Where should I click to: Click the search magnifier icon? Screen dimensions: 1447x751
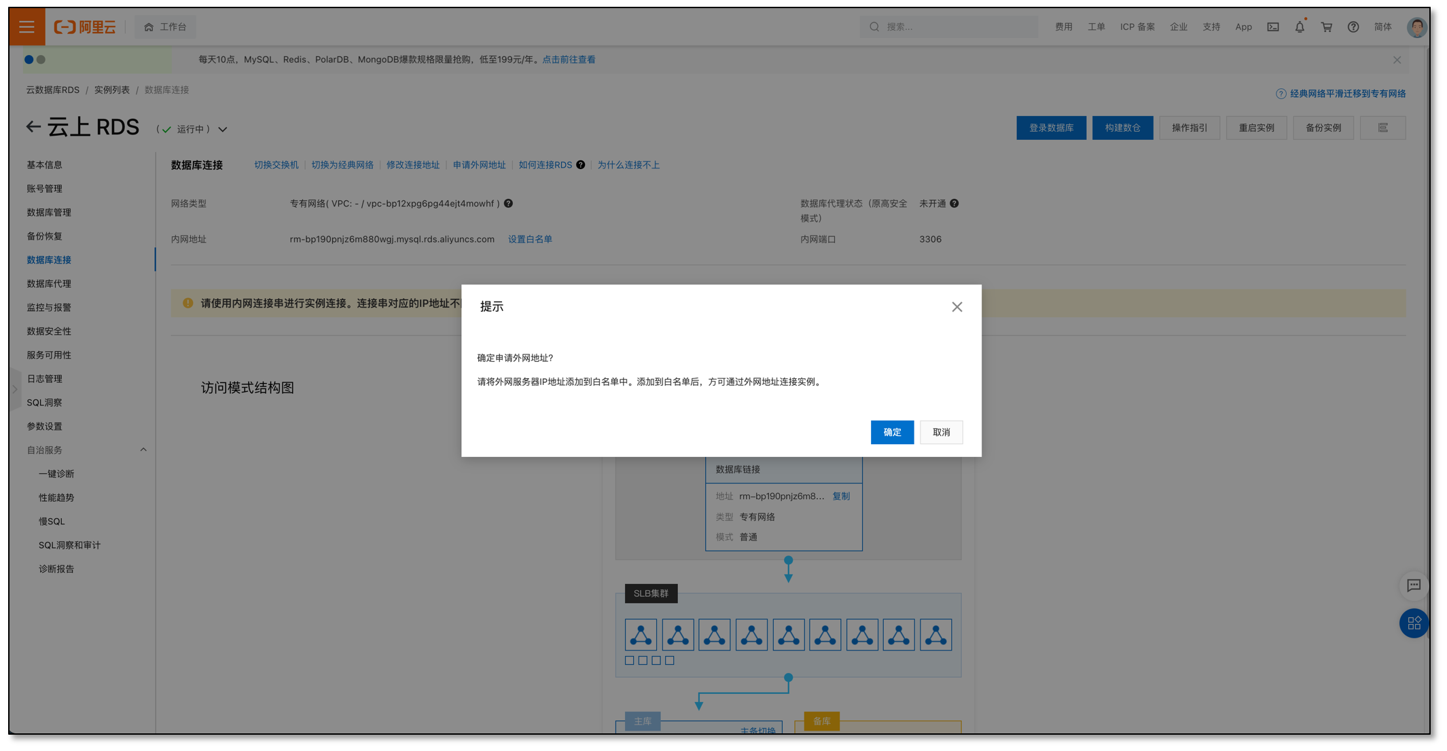pos(874,26)
